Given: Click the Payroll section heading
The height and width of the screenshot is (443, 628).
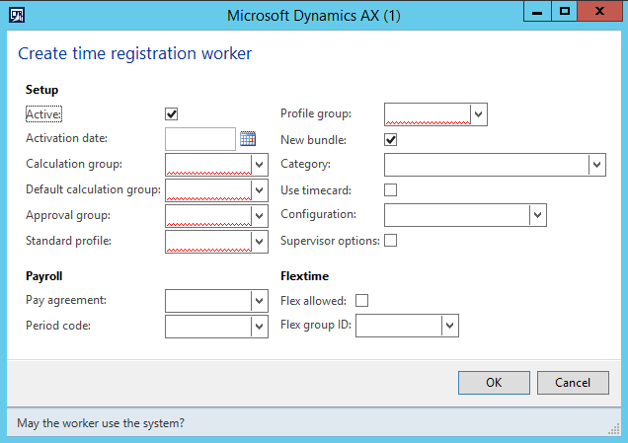Looking at the screenshot, I should coord(44,276).
